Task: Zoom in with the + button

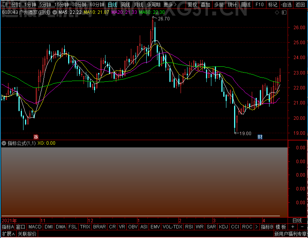Action: pos(293,227)
